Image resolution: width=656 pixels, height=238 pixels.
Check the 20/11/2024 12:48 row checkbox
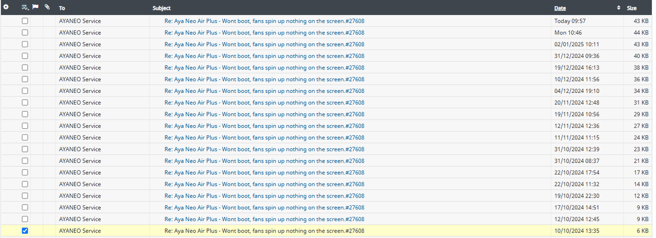25,103
